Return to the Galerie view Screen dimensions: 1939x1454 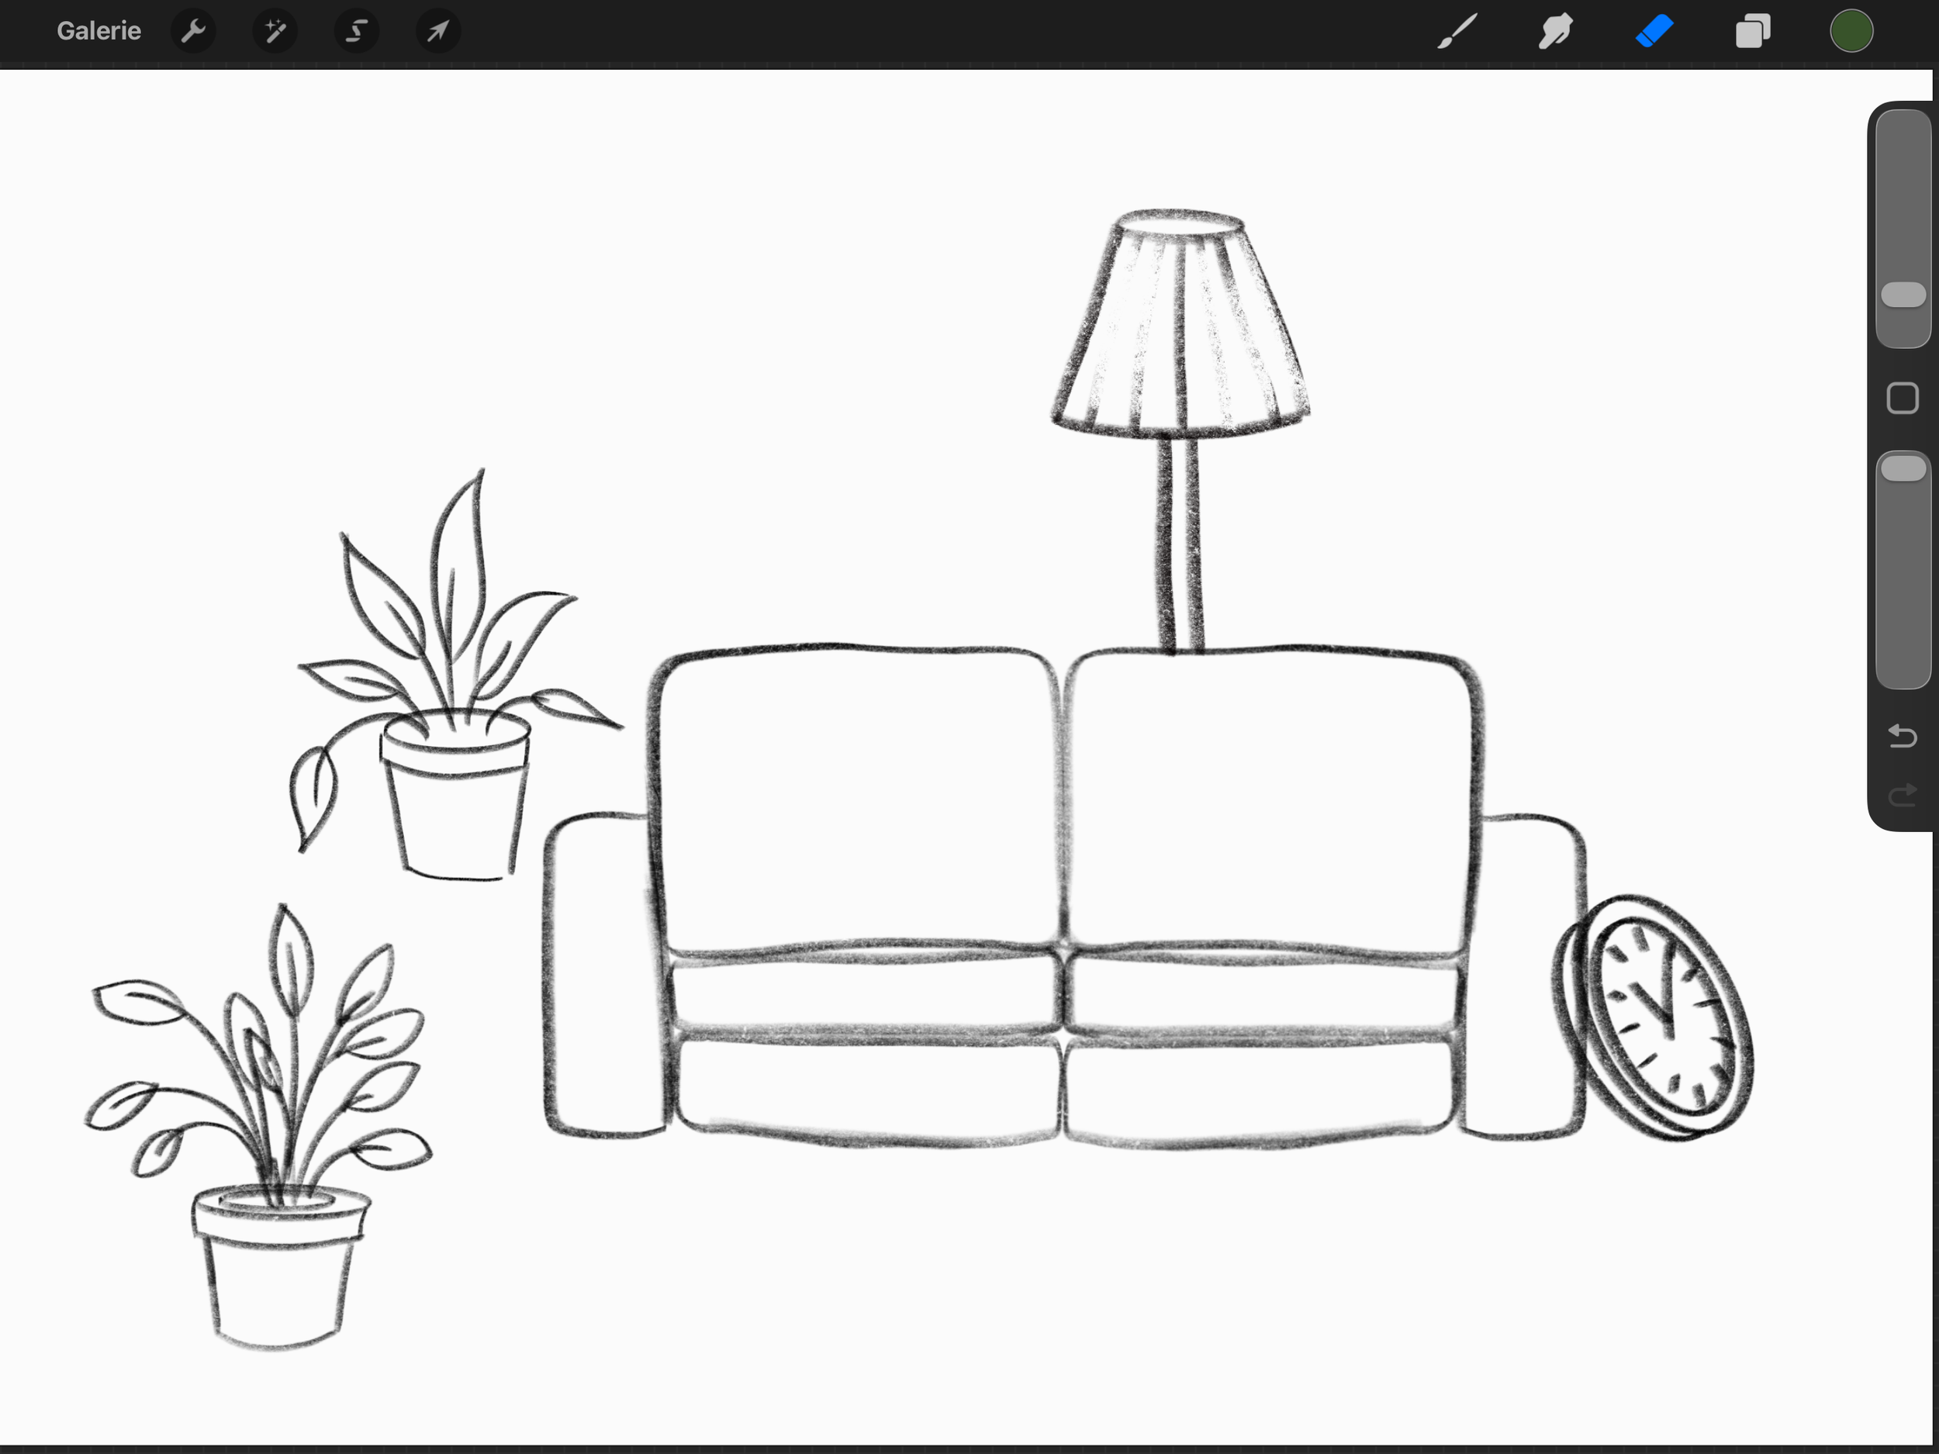point(99,31)
